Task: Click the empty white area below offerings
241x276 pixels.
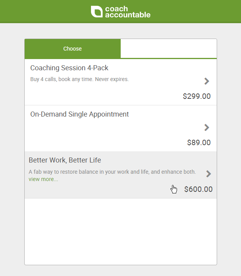Action: (121, 232)
